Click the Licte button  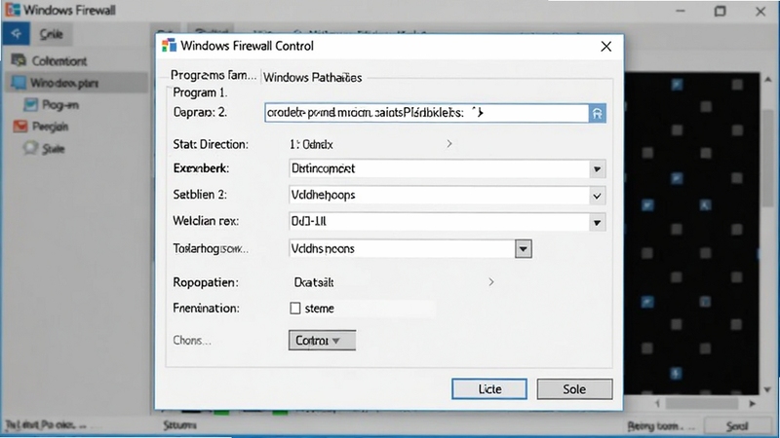[x=489, y=389]
